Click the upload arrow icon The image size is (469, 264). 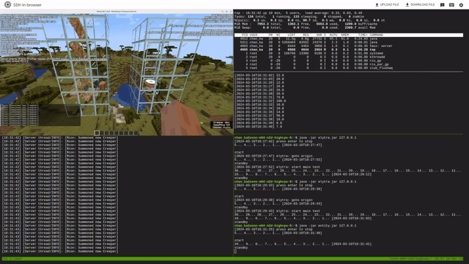377,5
